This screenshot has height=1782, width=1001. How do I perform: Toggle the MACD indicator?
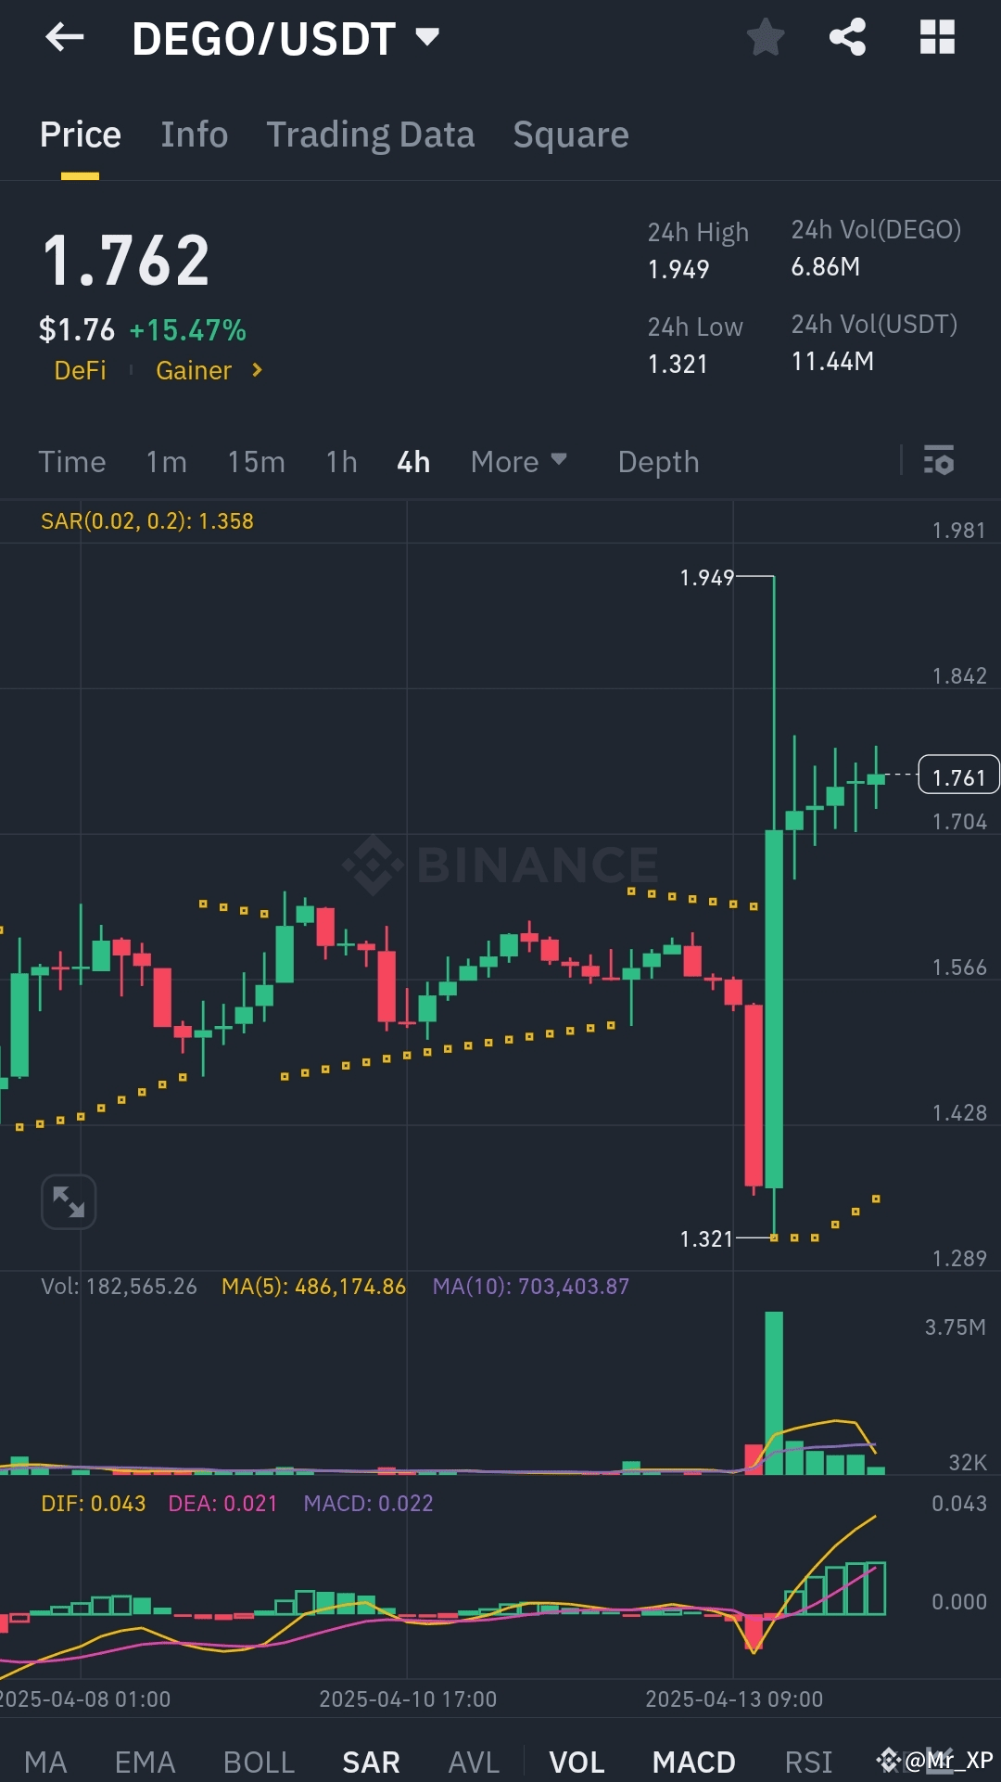(x=694, y=1760)
